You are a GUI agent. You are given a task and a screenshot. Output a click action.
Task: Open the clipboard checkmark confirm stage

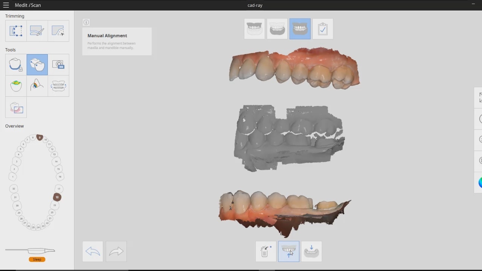[x=323, y=29]
